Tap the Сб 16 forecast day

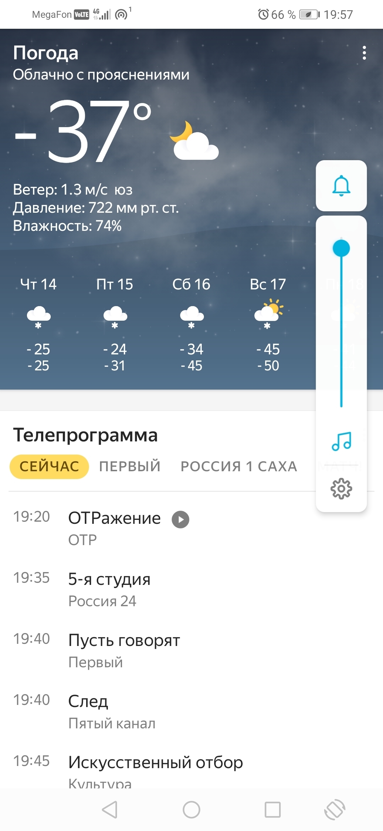tap(191, 324)
